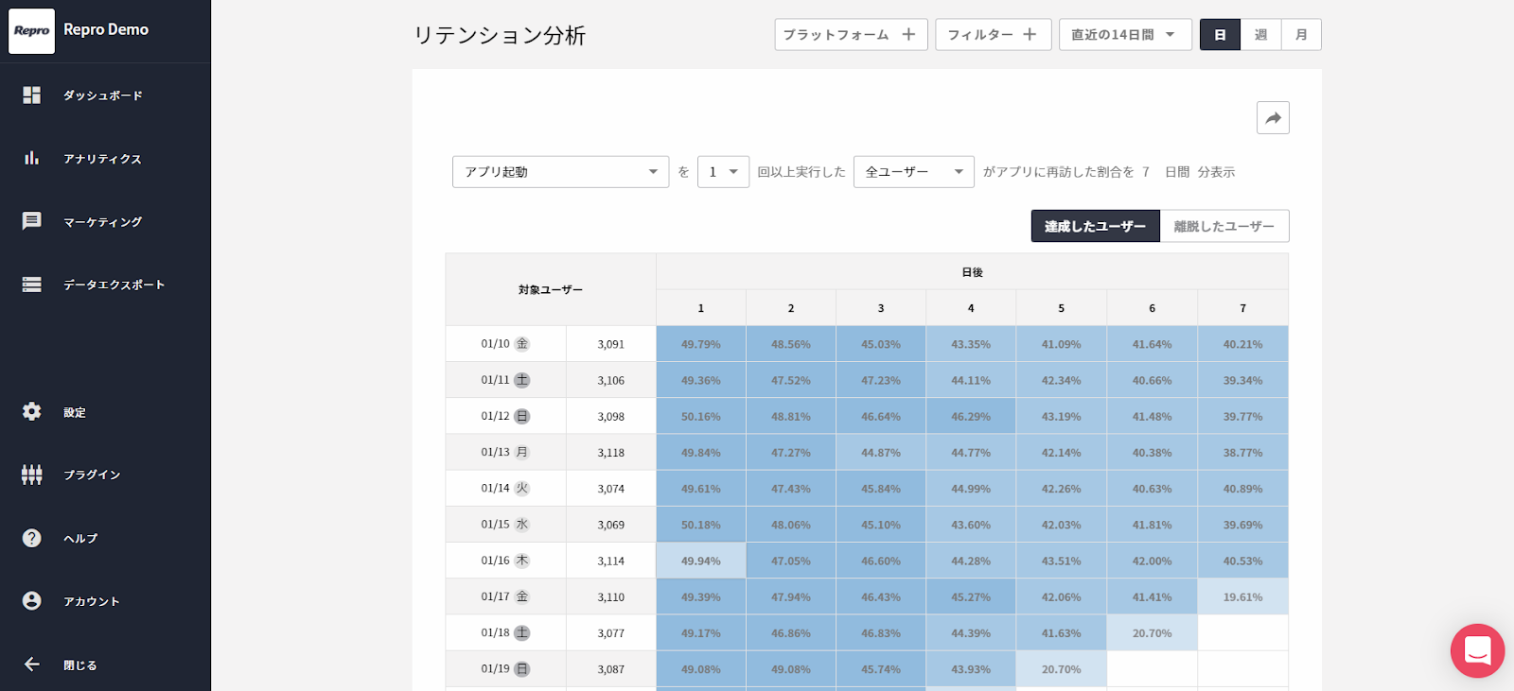Click the リテンション分析 page title

(500, 35)
